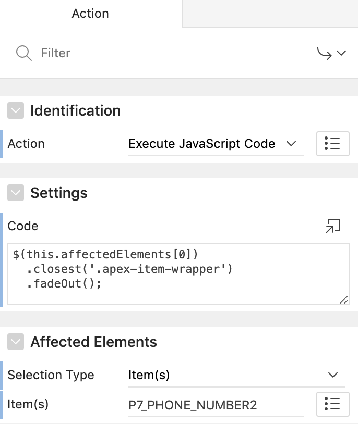
Task: Click the blank tab beside Action
Action: 270,14
